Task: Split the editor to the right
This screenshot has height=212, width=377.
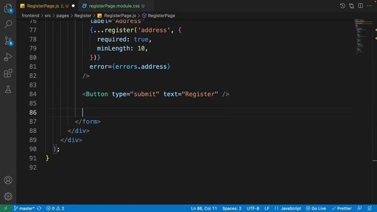Action: (361, 6)
